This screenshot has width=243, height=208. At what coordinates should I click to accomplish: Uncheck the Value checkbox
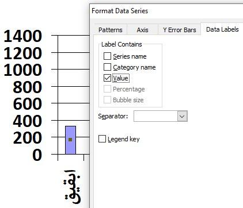coord(107,78)
